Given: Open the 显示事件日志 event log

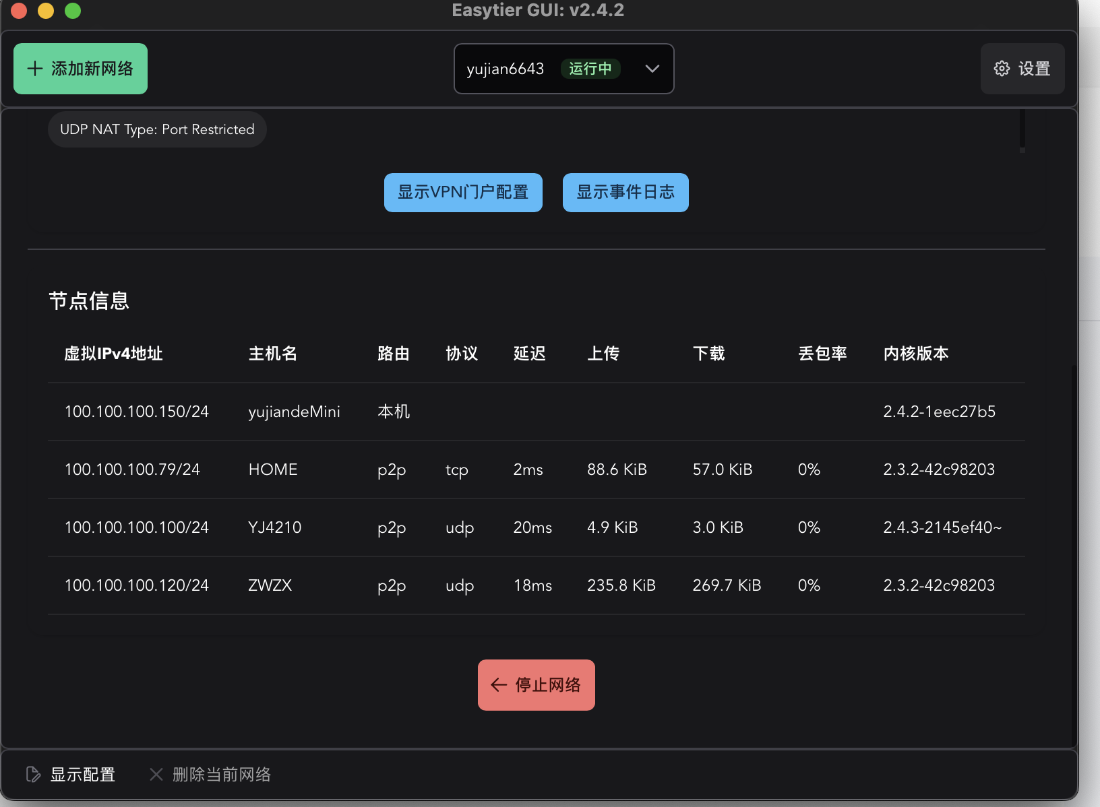Looking at the screenshot, I should 625,193.
